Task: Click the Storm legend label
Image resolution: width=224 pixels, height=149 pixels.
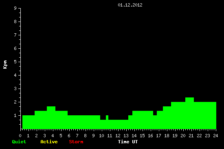Action: 76,142
